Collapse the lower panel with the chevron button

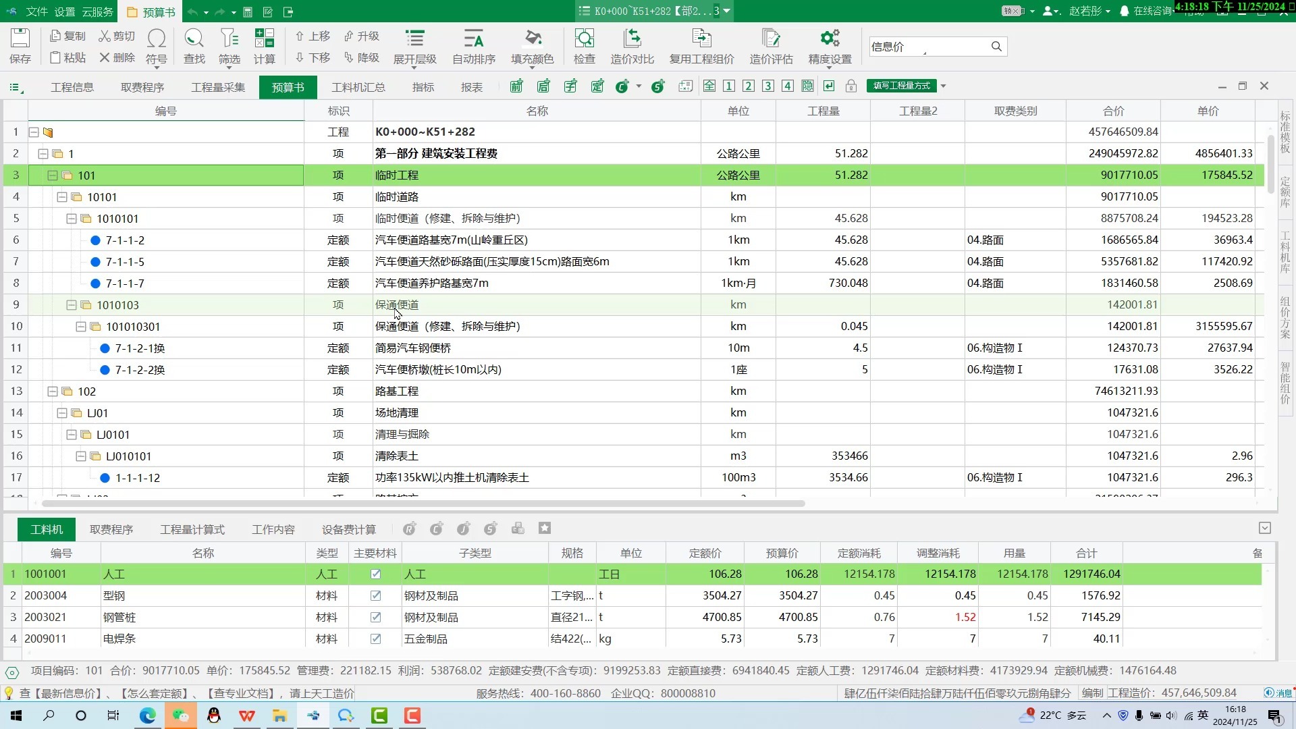(1265, 528)
